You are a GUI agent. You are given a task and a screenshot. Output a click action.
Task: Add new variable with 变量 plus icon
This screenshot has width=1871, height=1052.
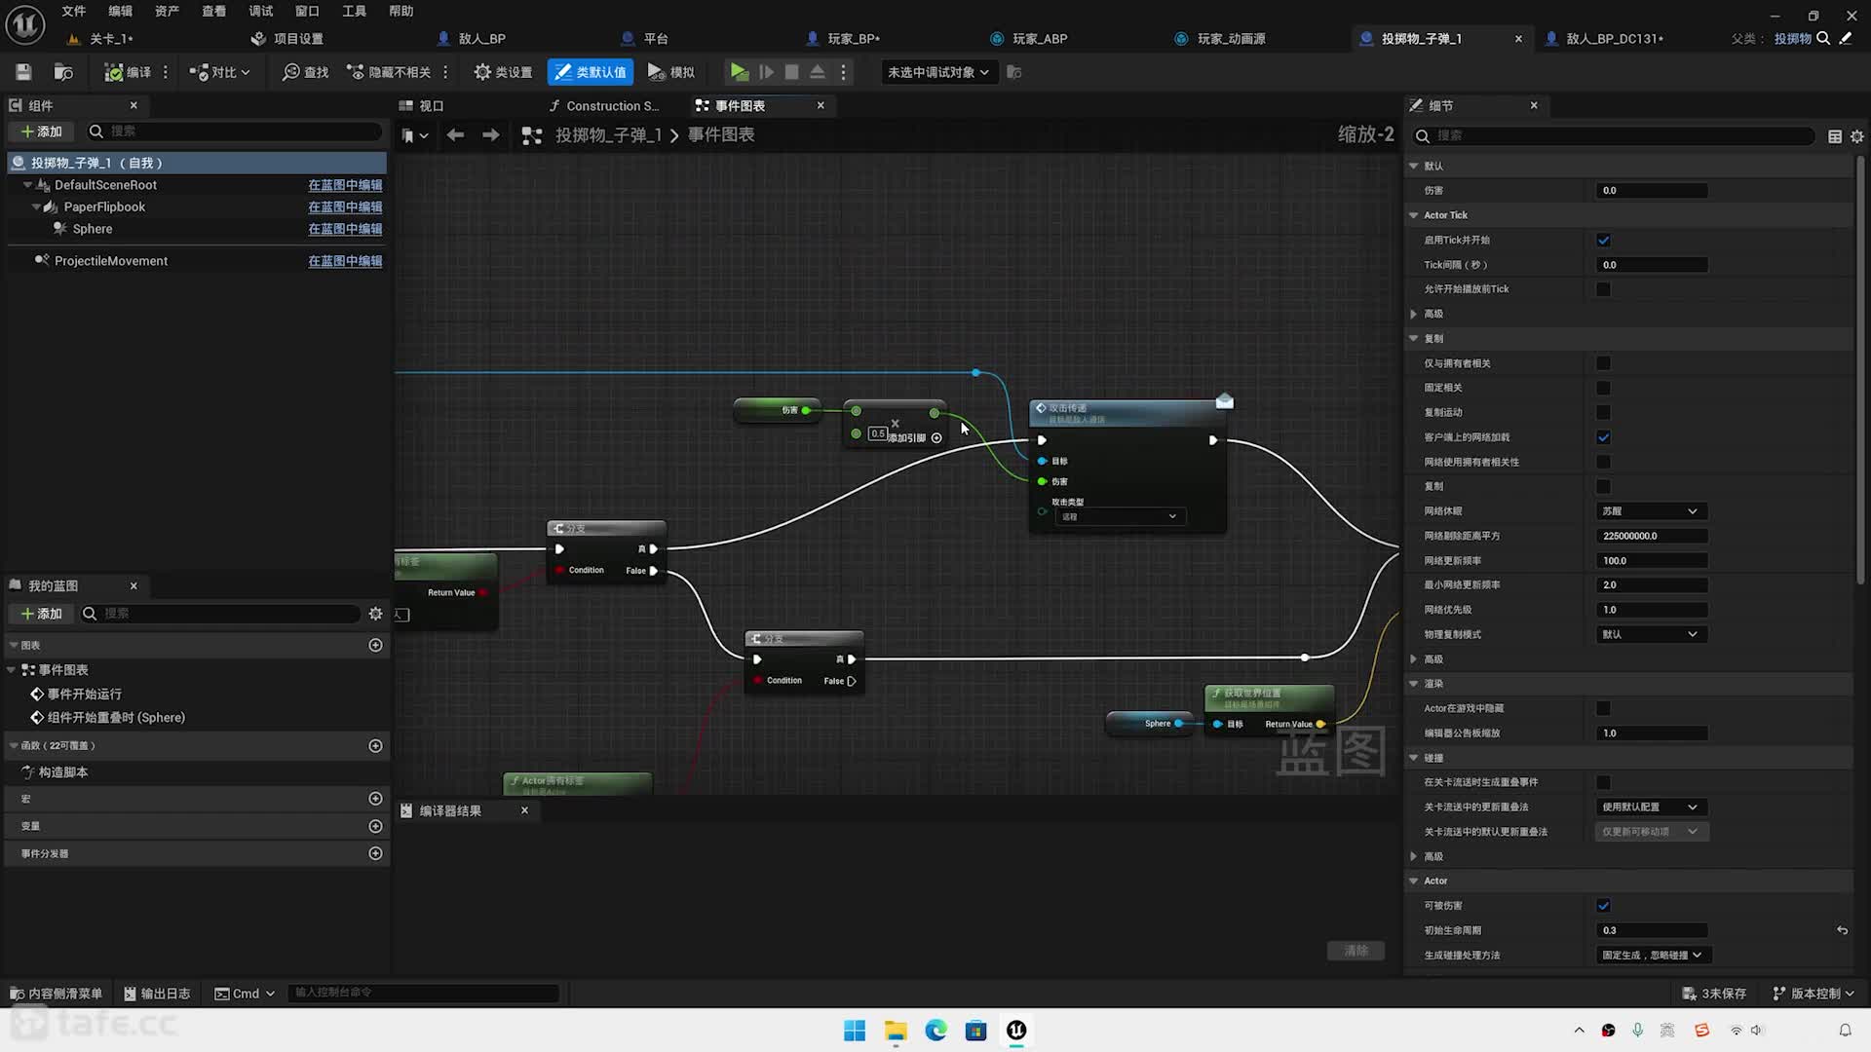pos(375,826)
